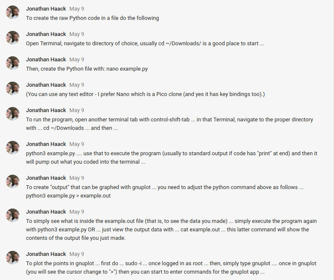
Task: Open May 9 timestamp on 'python3 example.py .... use' comment
Action: pyautogui.click(x=76, y=144)
